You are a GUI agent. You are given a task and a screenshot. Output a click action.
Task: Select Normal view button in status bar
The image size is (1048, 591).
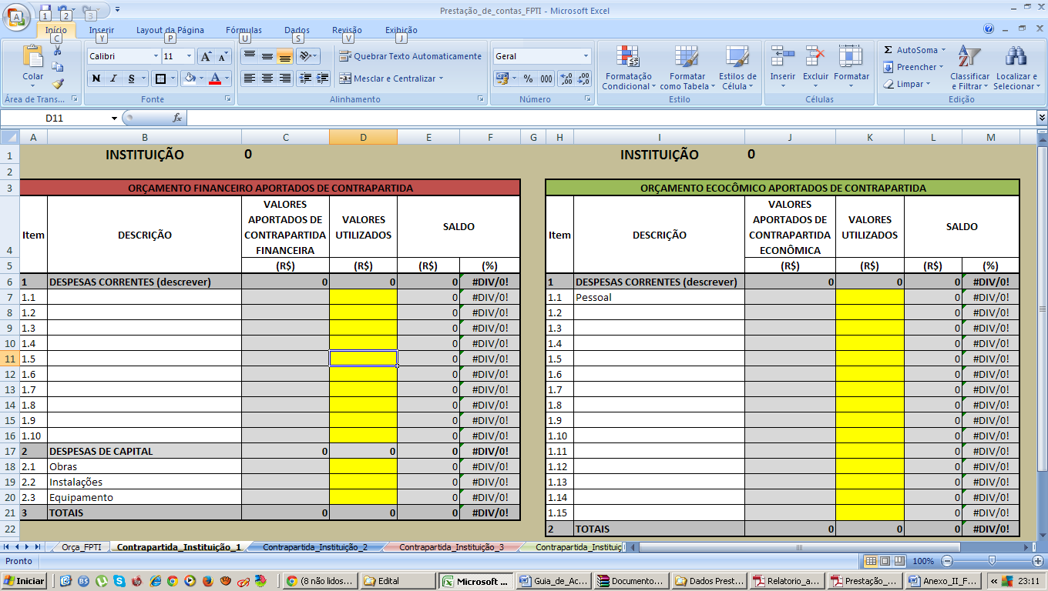(x=871, y=561)
